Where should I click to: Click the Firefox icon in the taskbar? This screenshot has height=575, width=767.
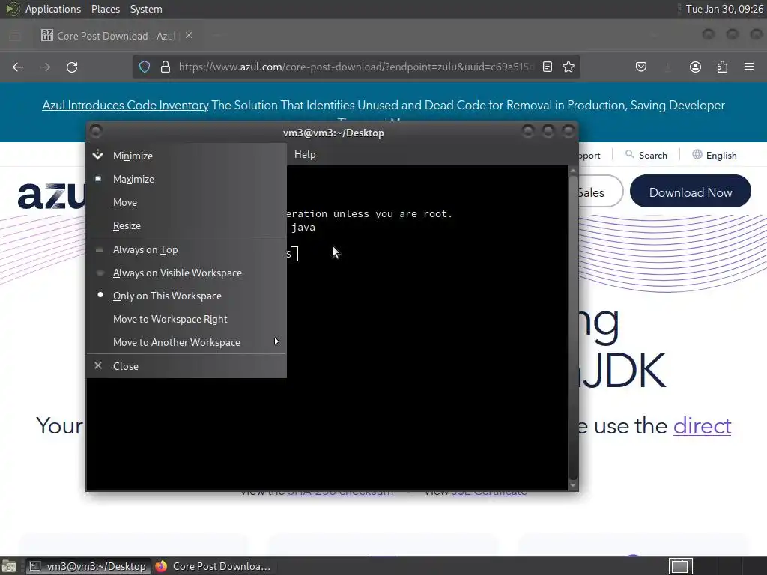coord(161,566)
